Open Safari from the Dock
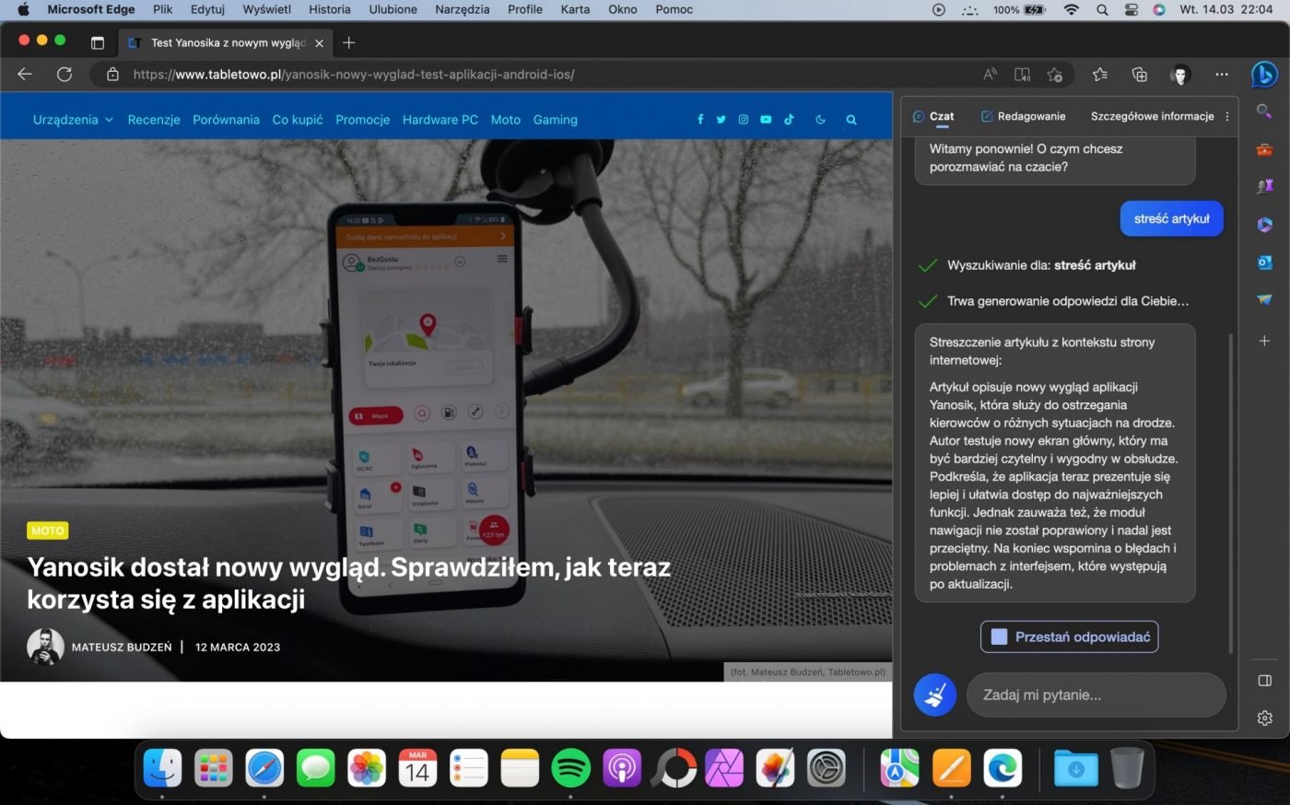Screen dimensions: 1290x805 (264, 767)
